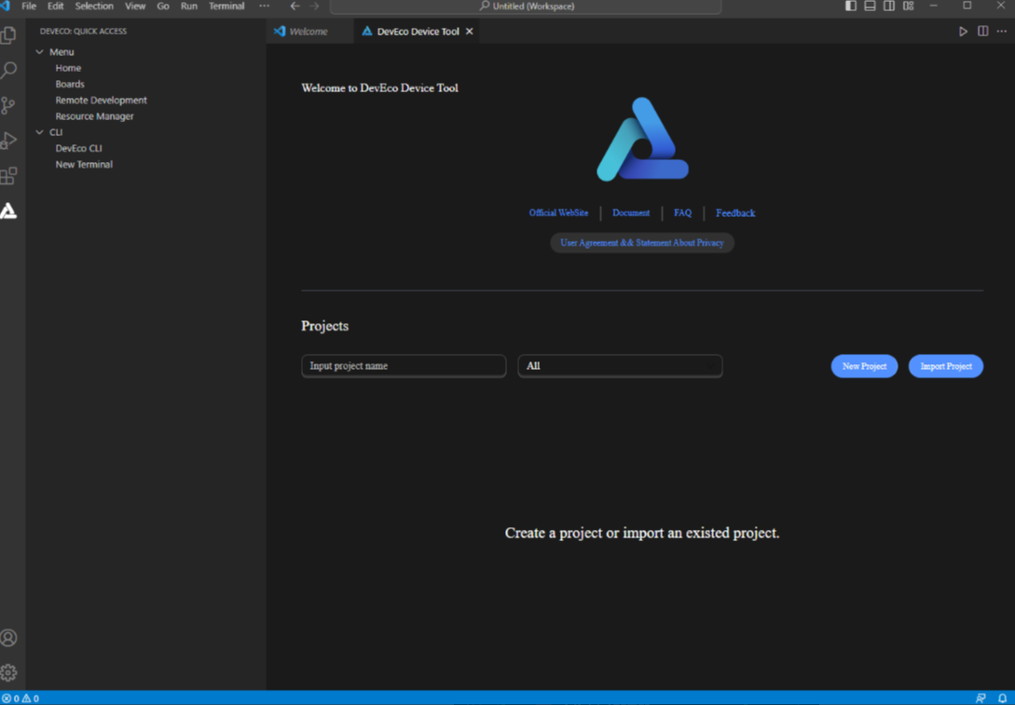Click the Run button in the editor toolbar
Screen dimensions: 1015x705
pos(963,30)
